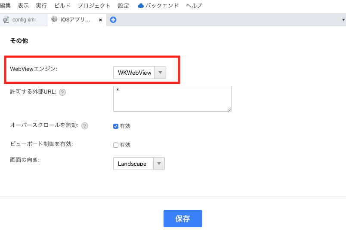Click the backend cloud icon

(141, 6)
